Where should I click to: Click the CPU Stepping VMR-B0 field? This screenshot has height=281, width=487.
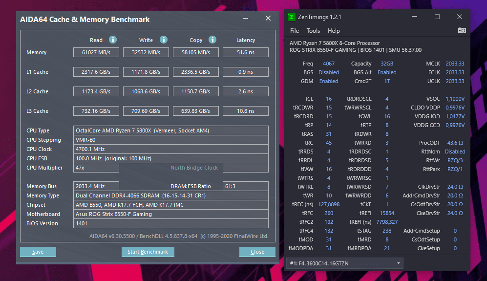click(x=171, y=140)
